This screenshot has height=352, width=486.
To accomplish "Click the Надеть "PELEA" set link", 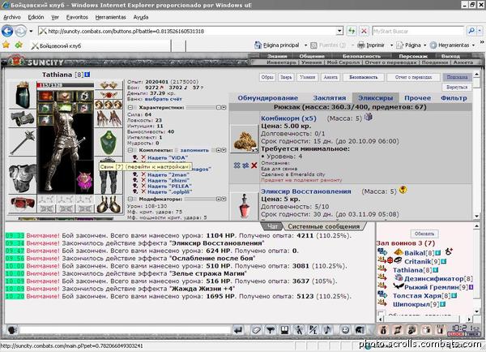I will (x=169, y=187).
